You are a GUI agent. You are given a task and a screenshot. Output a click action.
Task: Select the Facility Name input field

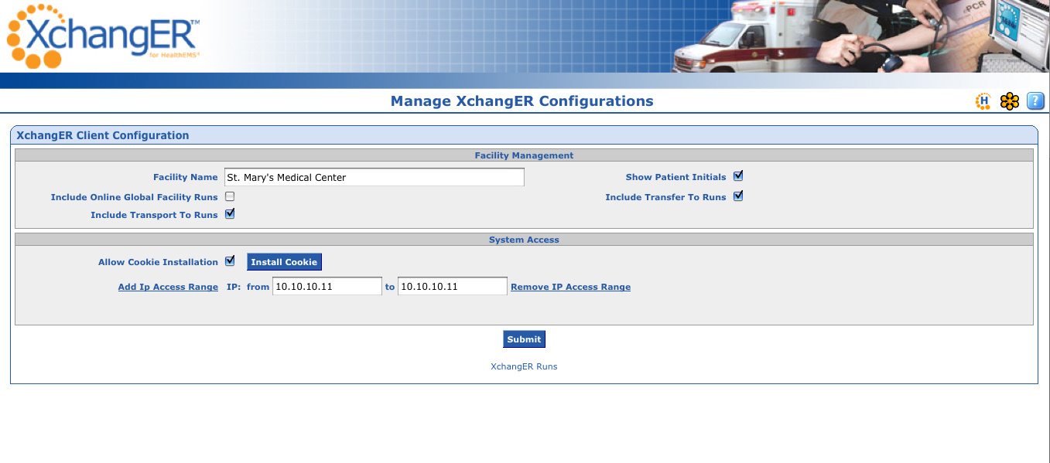[x=374, y=176]
